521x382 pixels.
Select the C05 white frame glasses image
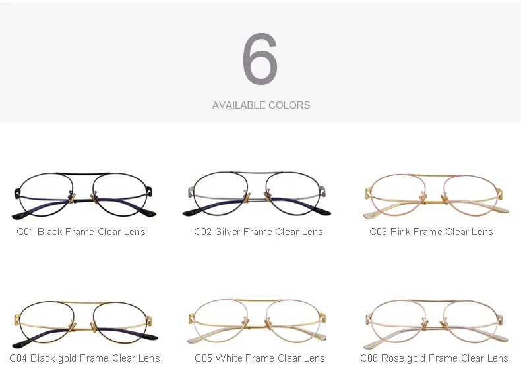point(257,321)
